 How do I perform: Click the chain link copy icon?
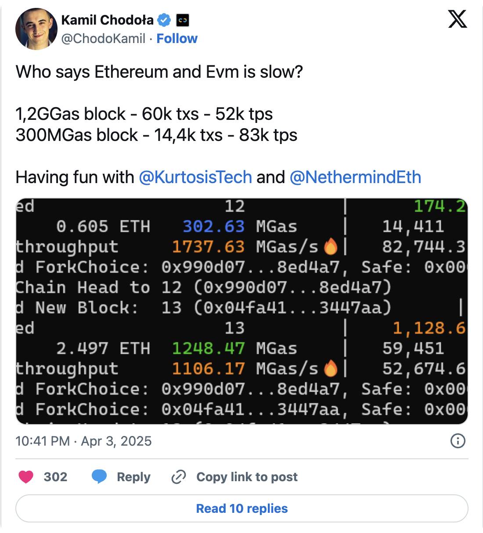click(179, 477)
